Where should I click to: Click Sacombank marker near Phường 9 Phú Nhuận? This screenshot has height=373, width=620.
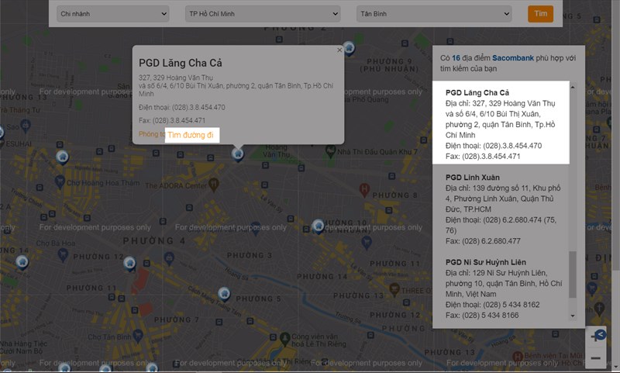point(348,48)
